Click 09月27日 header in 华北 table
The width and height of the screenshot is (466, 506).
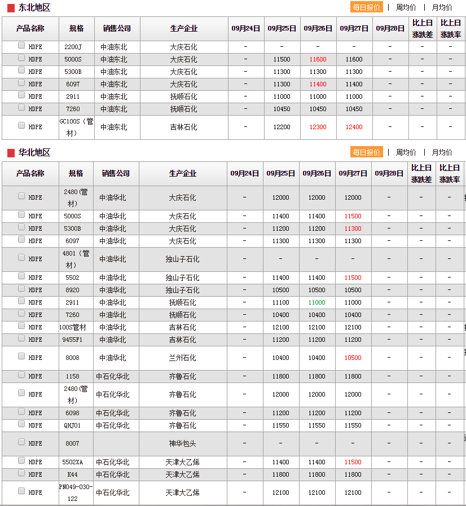353,173
